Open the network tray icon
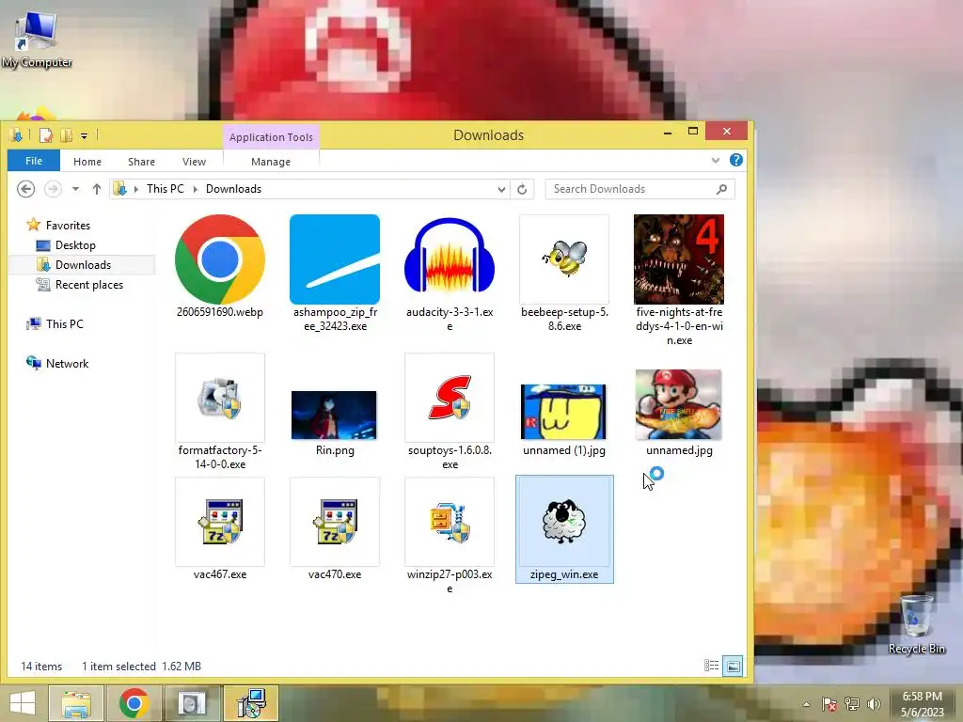Viewport: 963px width, 722px height. tap(851, 704)
